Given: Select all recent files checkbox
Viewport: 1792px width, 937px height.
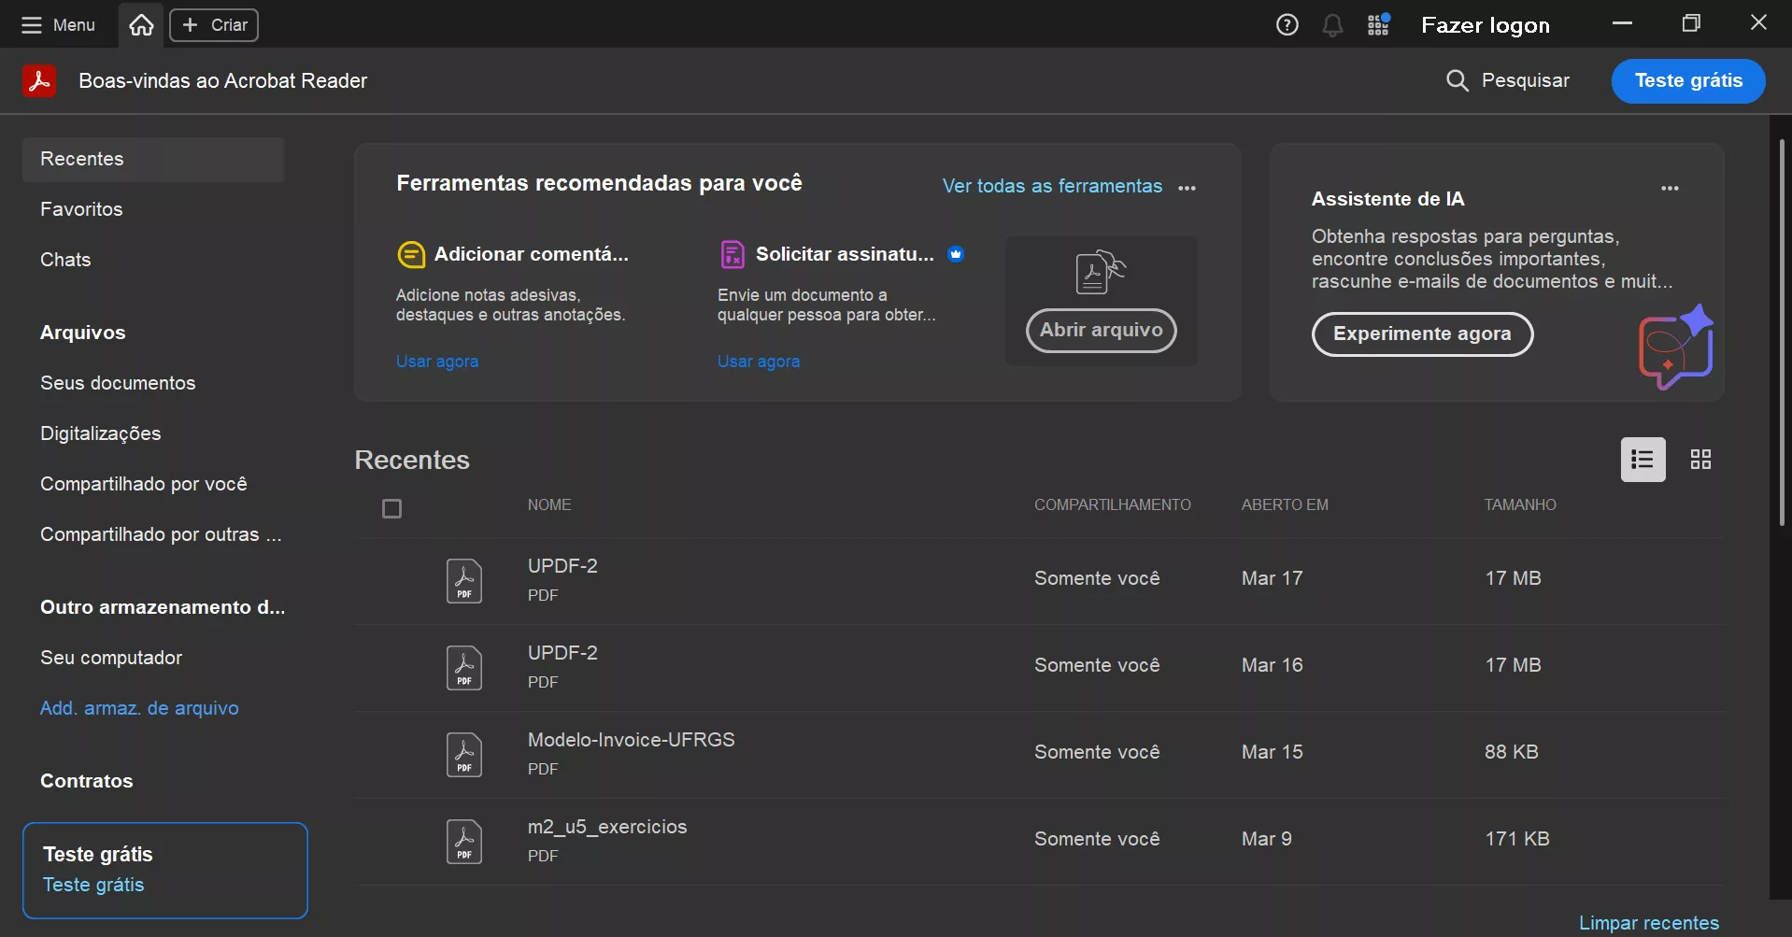Looking at the screenshot, I should (391, 508).
